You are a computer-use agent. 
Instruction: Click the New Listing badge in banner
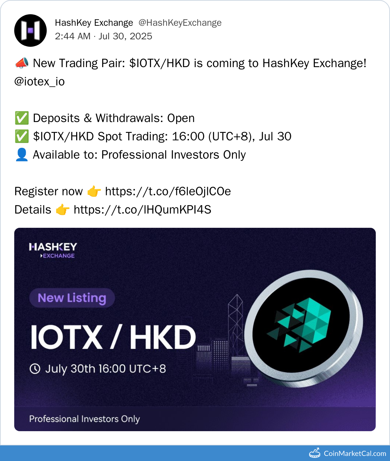(x=72, y=298)
